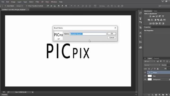Click the new group folder icon
The height and width of the screenshot is (96, 170).
click(x=163, y=95)
